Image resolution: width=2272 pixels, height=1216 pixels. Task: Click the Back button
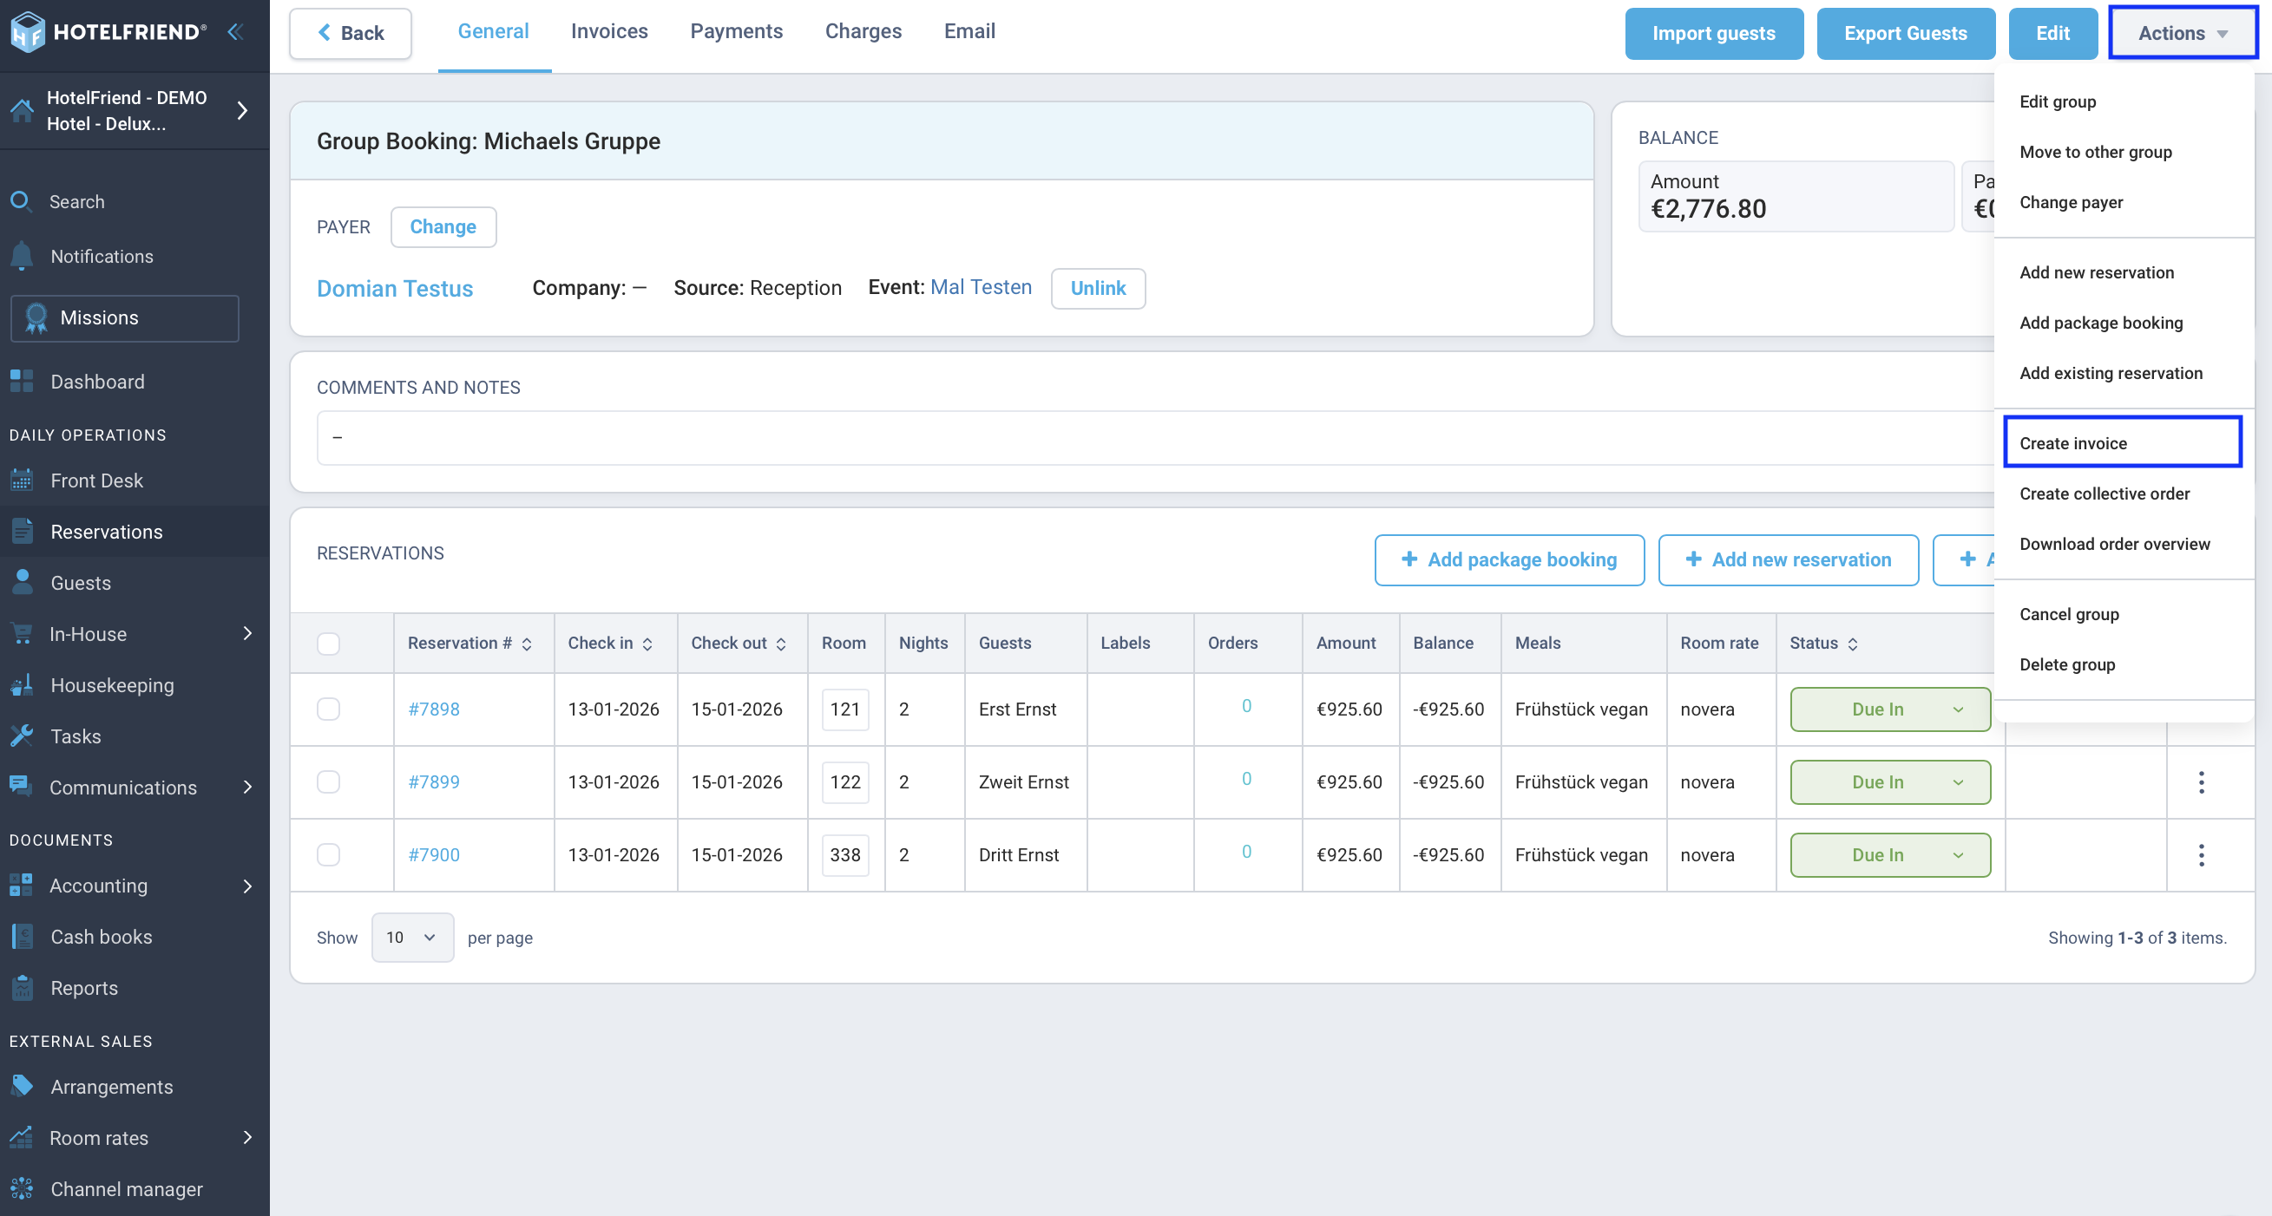350,34
